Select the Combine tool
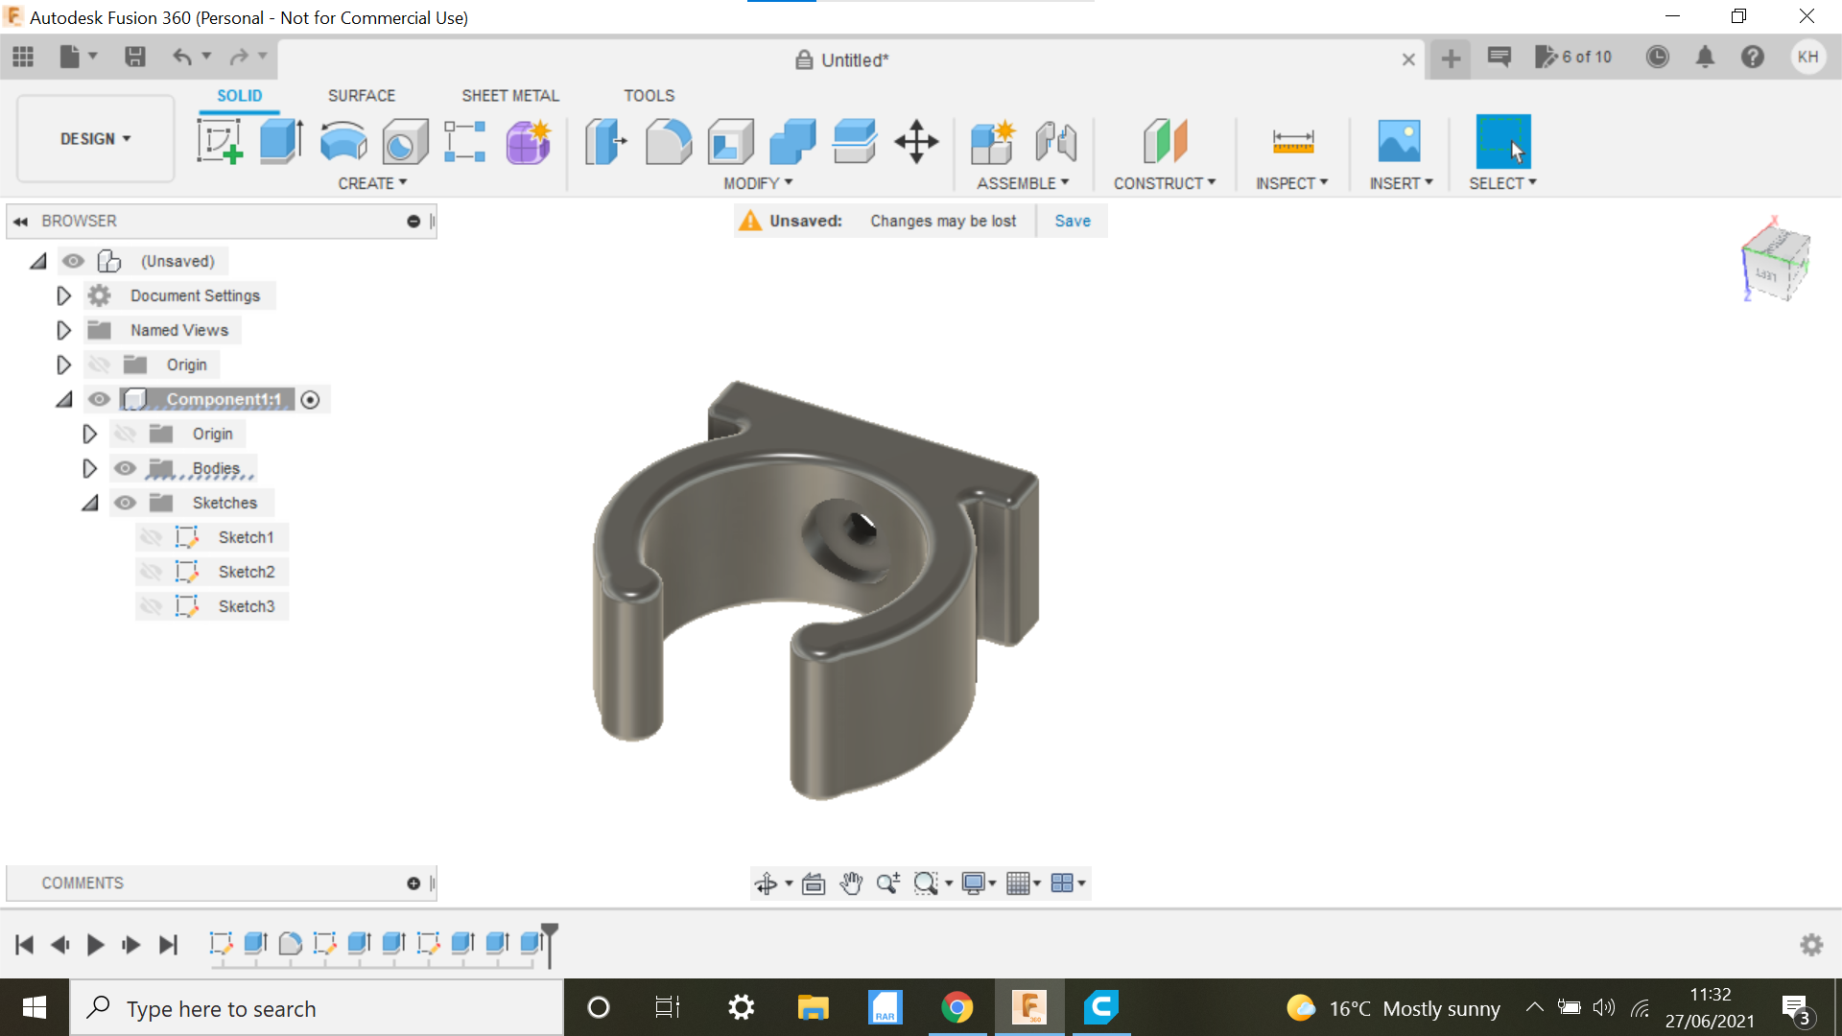This screenshot has height=1036, width=1842. (792, 142)
